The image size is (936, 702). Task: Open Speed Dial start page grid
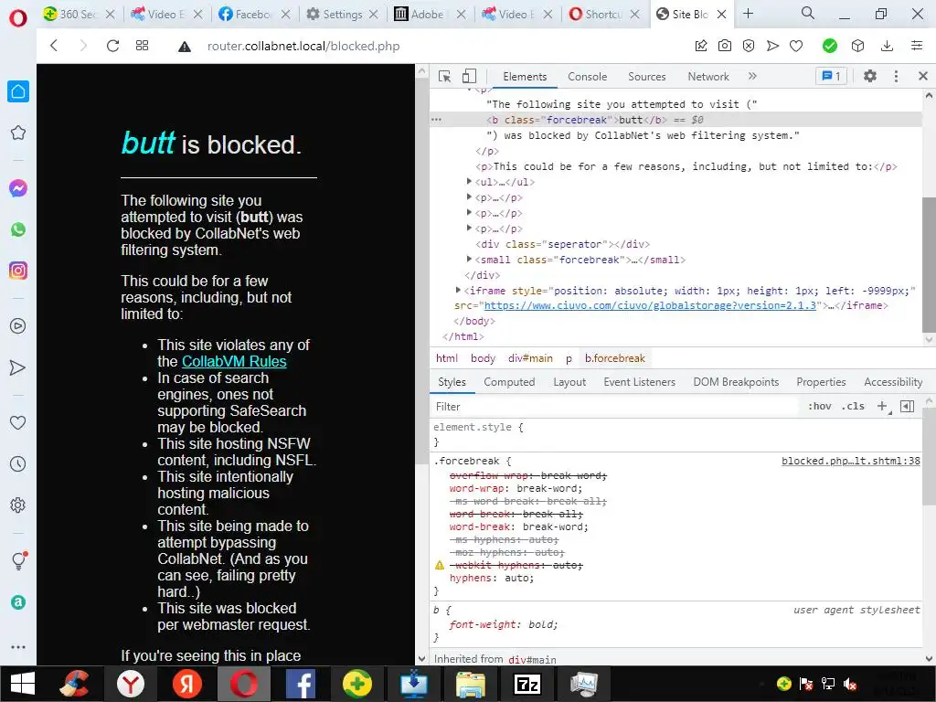[x=142, y=46]
